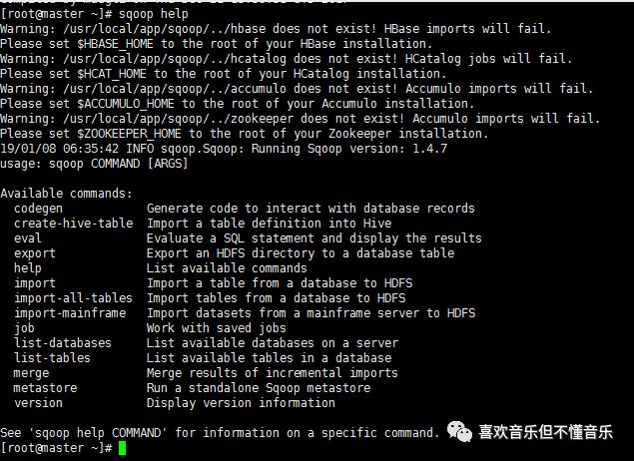The width and height of the screenshot is (634, 461).
Task: Click the 'metastore' command name
Action: tap(45, 388)
